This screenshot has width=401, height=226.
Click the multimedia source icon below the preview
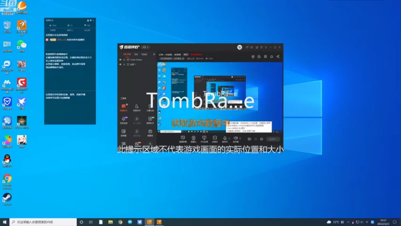click(x=215, y=139)
